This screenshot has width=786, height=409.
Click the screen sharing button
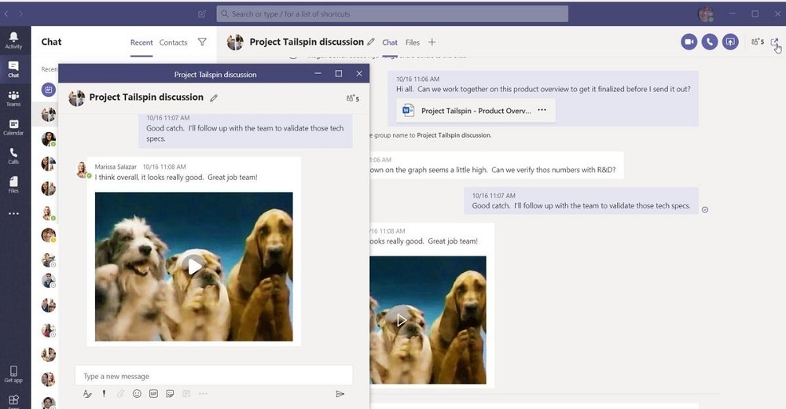(x=730, y=42)
